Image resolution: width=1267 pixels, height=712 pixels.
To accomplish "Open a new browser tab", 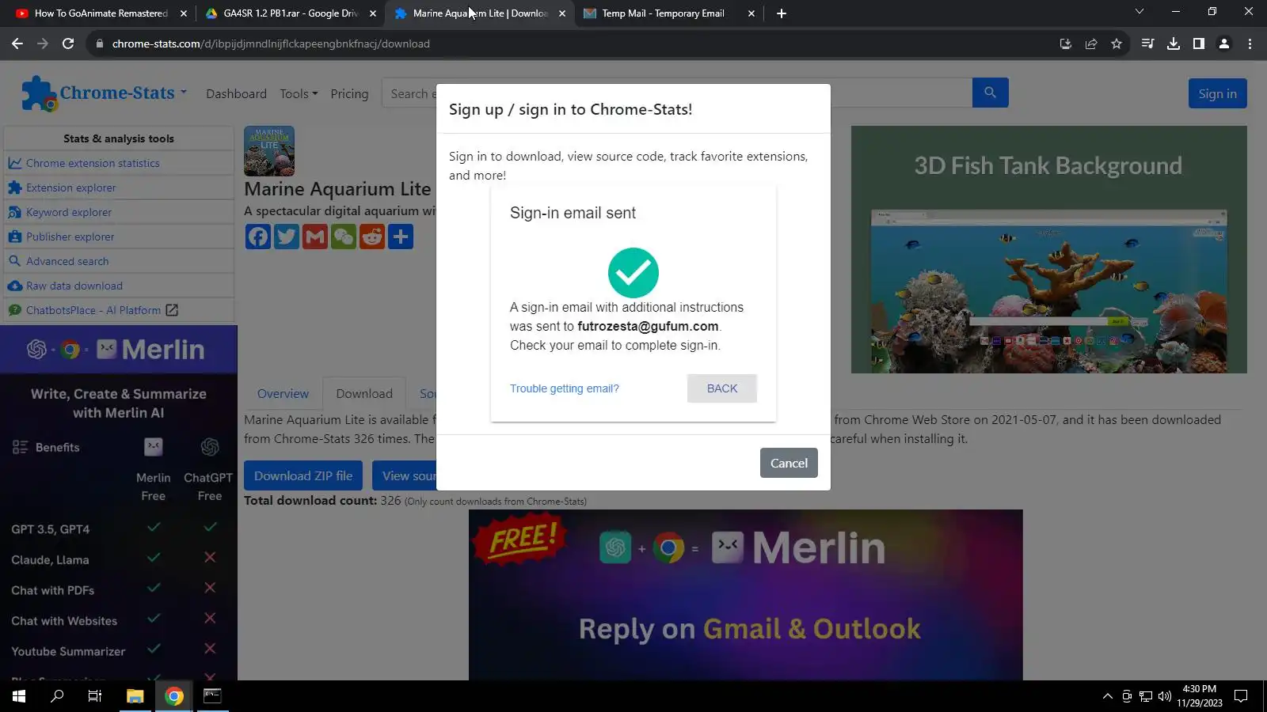I will (x=782, y=13).
